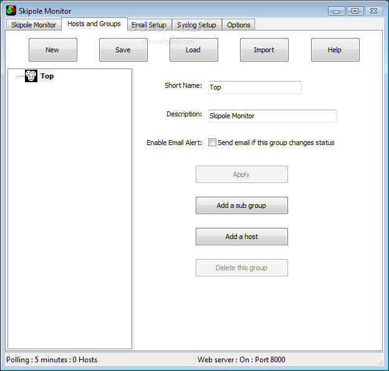Enable the Send email alert checkbox
This screenshot has width=389, height=371.
(212, 143)
